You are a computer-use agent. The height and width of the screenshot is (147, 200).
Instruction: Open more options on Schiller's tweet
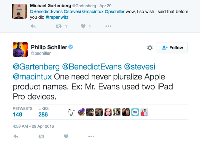tap(91, 136)
